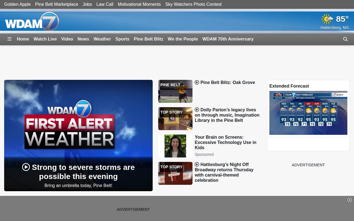Image resolution: width=354 pixels, height=221 pixels.
Task: Click the Extended Forecast heading
Action: (289, 86)
